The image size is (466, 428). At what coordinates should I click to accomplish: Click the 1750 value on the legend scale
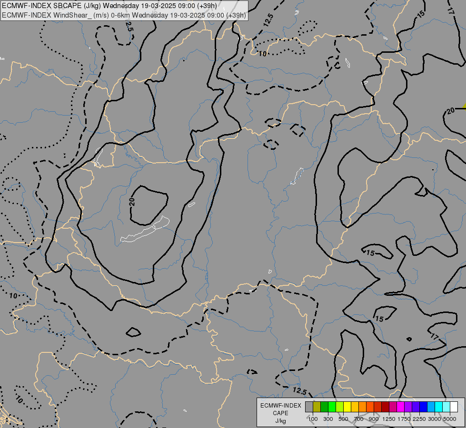tap(404, 419)
